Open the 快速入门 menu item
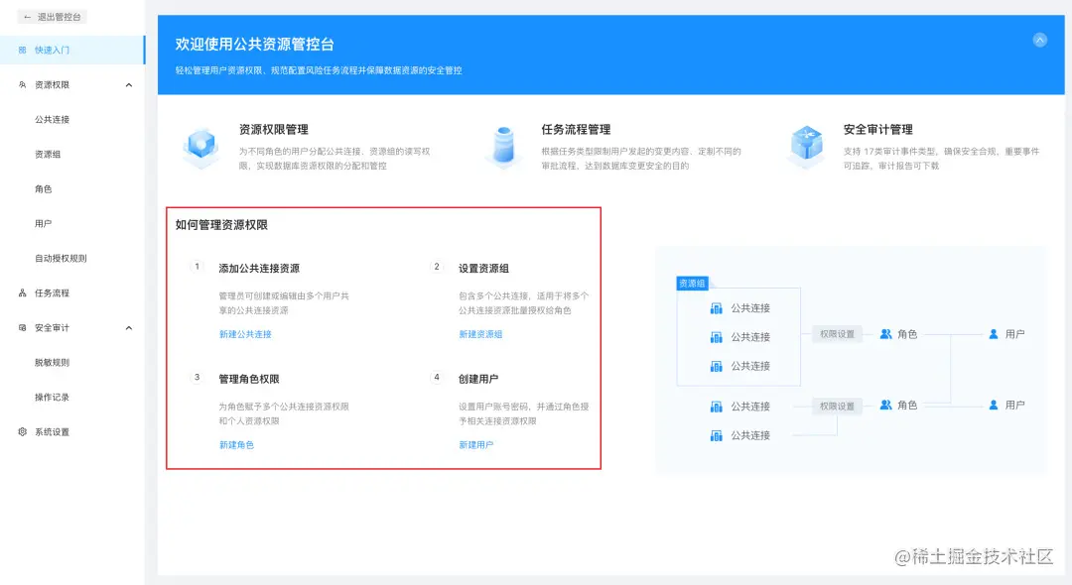1072x585 pixels. tap(72, 50)
